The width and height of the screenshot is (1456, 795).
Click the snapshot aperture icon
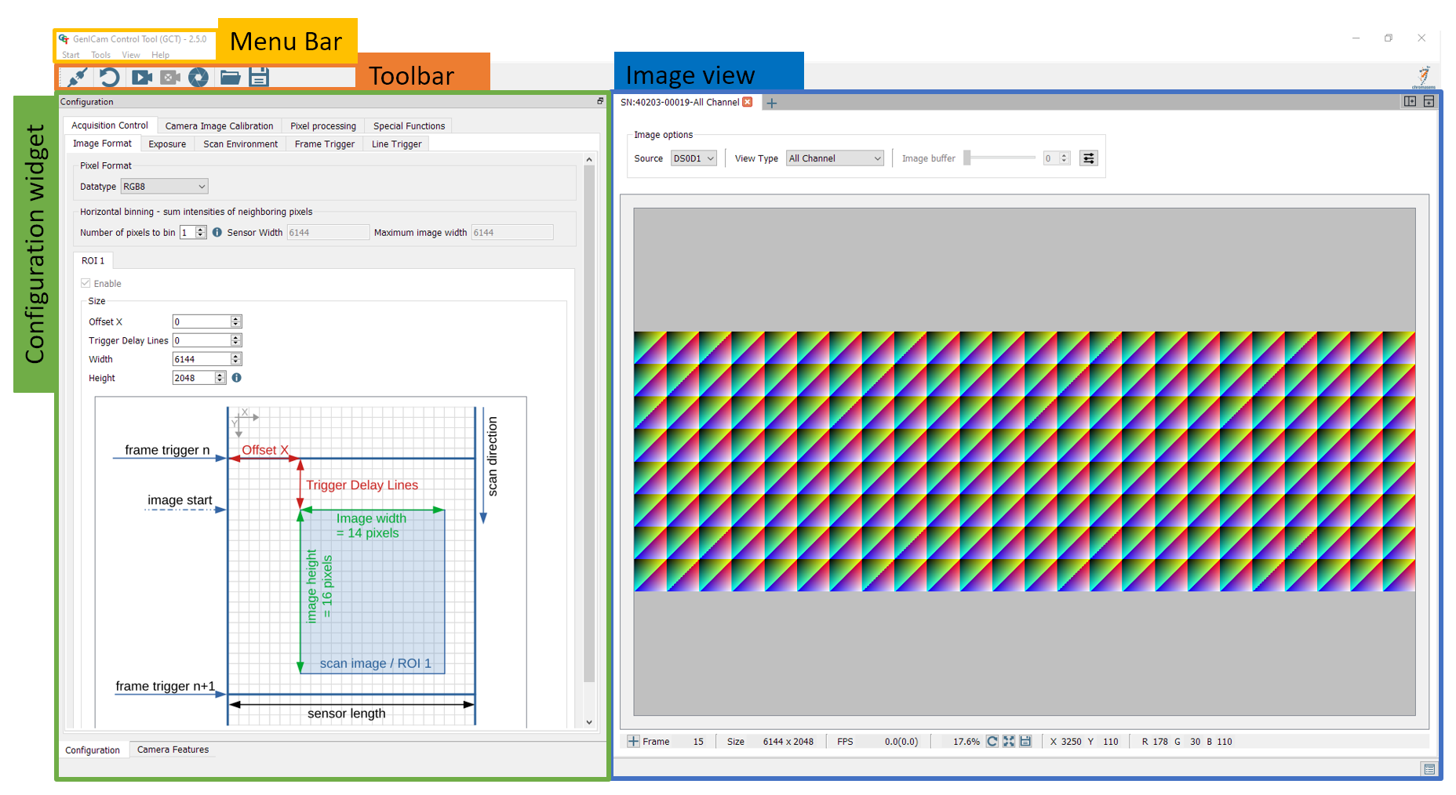coord(198,77)
